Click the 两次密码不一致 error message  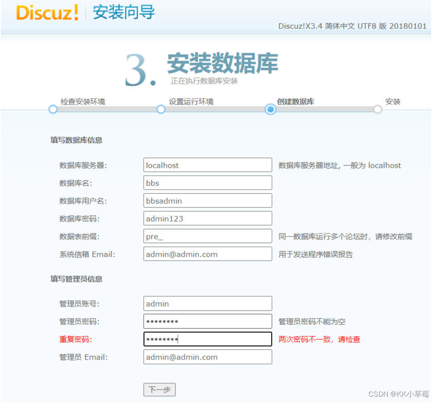pos(319,339)
